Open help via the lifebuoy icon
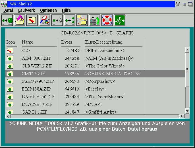195x148 pixels. click(107, 20)
